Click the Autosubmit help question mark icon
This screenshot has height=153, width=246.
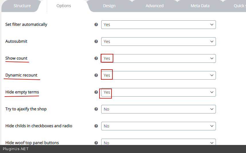click(x=96, y=42)
